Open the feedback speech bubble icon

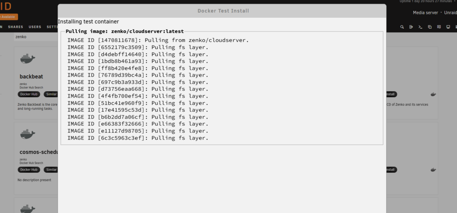[x=439, y=27]
